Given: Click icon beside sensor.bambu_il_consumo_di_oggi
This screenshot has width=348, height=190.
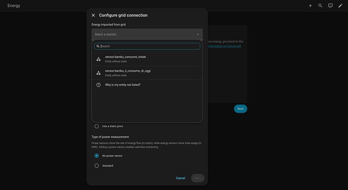Looking at the screenshot, I should [x=98, y=73].
